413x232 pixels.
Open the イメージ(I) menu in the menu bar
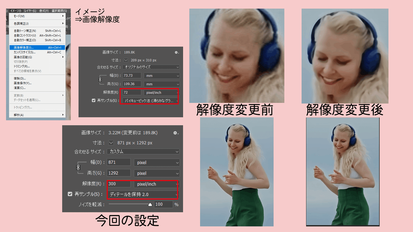coord(16,11)
